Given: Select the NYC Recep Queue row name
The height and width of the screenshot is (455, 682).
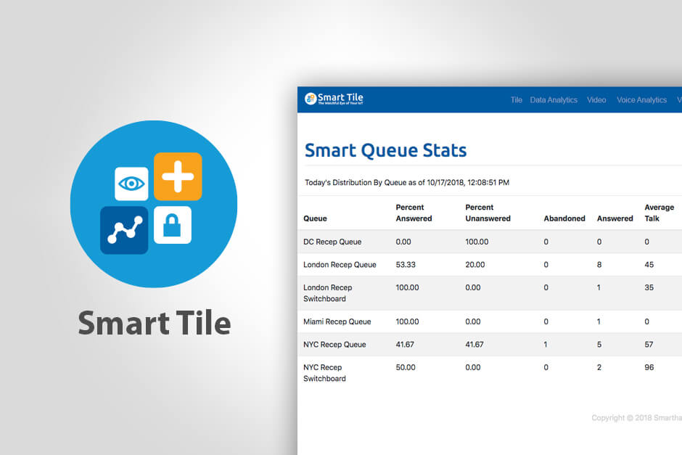Looking at the screenshot, I should tap(334, 345).
